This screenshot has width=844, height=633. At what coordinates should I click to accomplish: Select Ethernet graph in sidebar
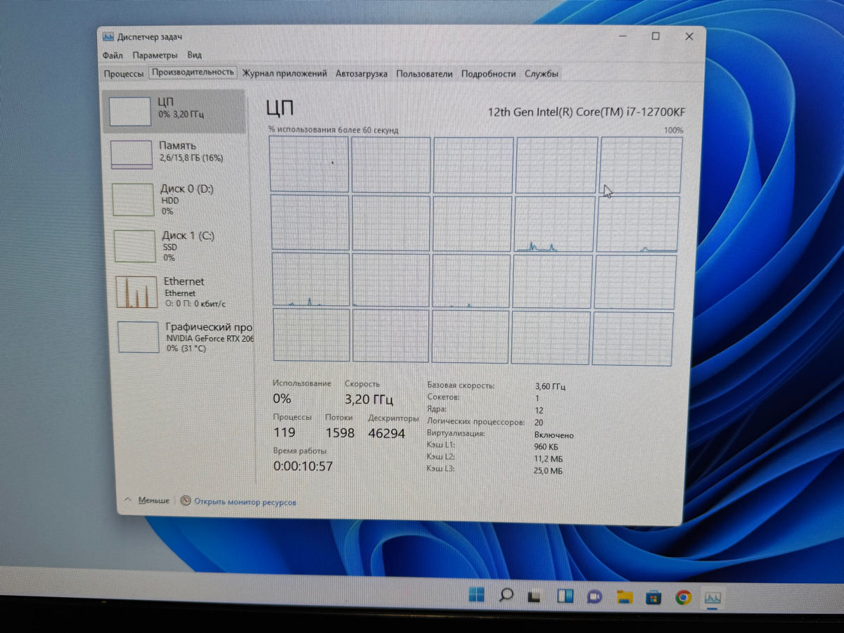(x=179, y=291)
